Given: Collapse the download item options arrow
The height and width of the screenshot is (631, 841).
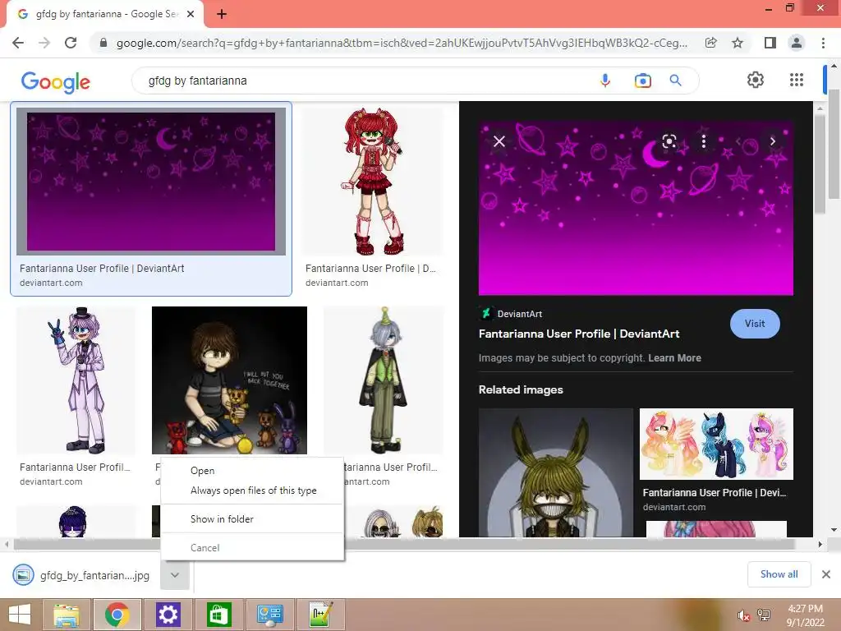Looking at the screenshot, I should (x=175, y=575).
